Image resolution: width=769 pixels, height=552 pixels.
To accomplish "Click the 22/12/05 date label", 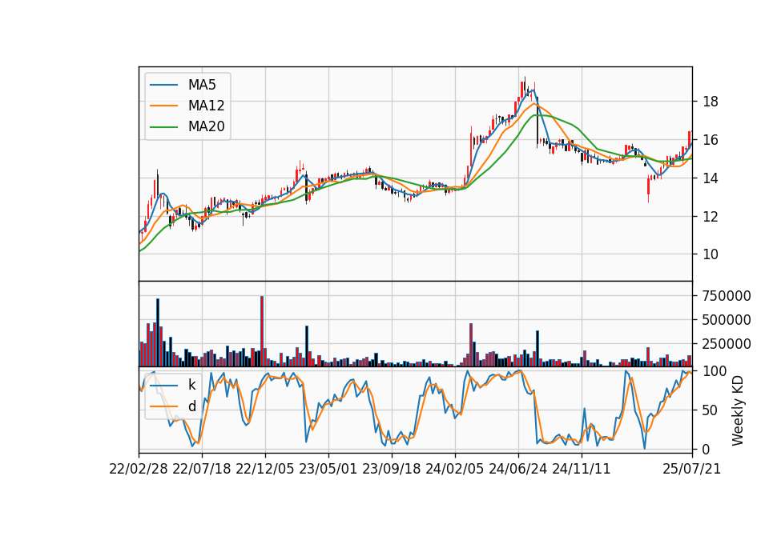I will pyautogui.click(x=265, y=469).
